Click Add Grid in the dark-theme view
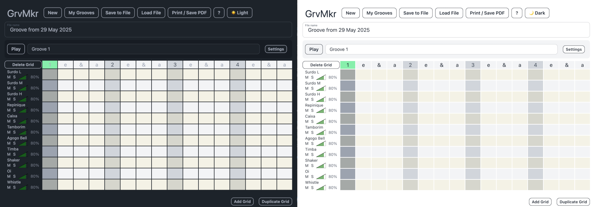This screenshot has width=594, height=207. [x=242, y=202]
